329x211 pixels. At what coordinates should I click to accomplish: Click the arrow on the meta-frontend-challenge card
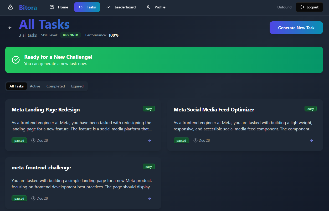tap(149, 198)
